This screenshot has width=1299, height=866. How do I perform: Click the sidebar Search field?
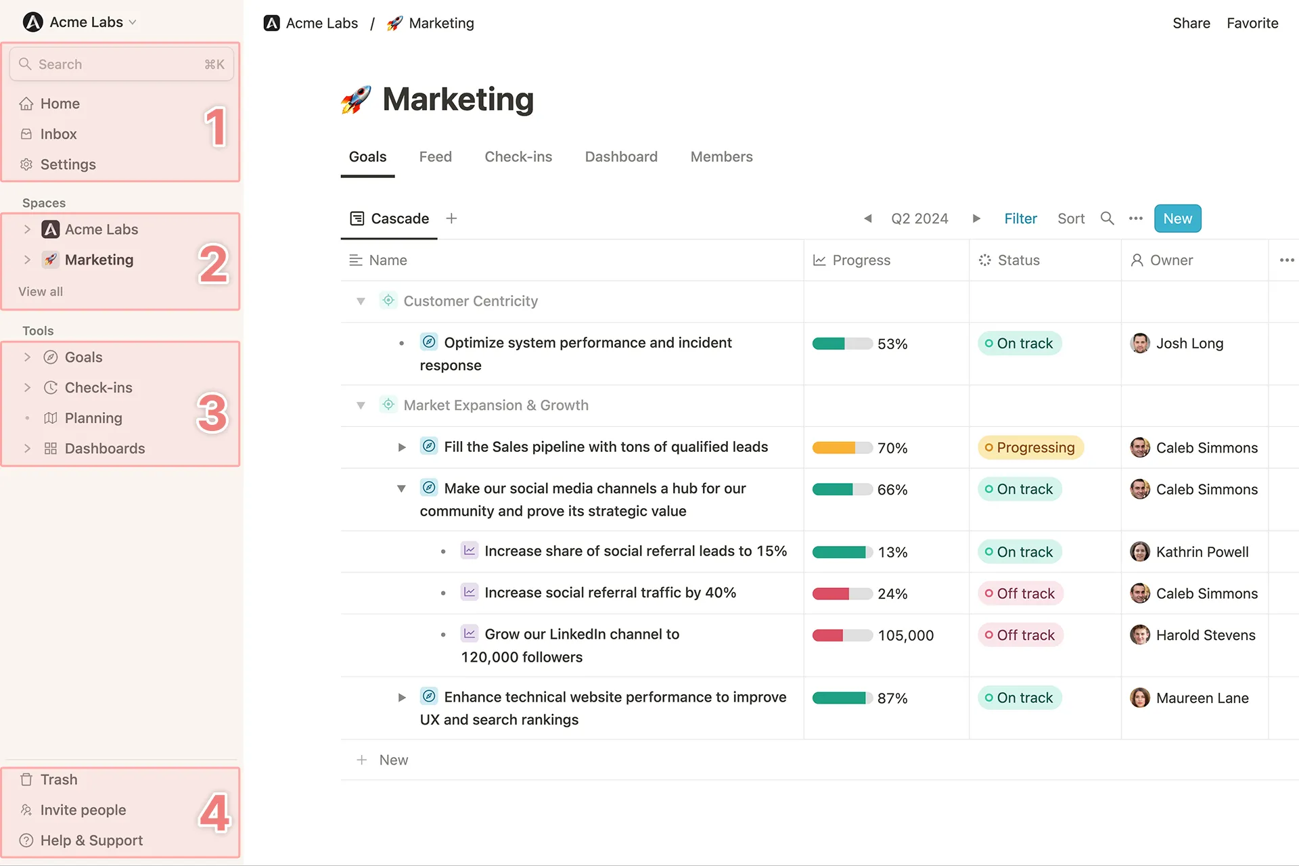pos(122,64)
